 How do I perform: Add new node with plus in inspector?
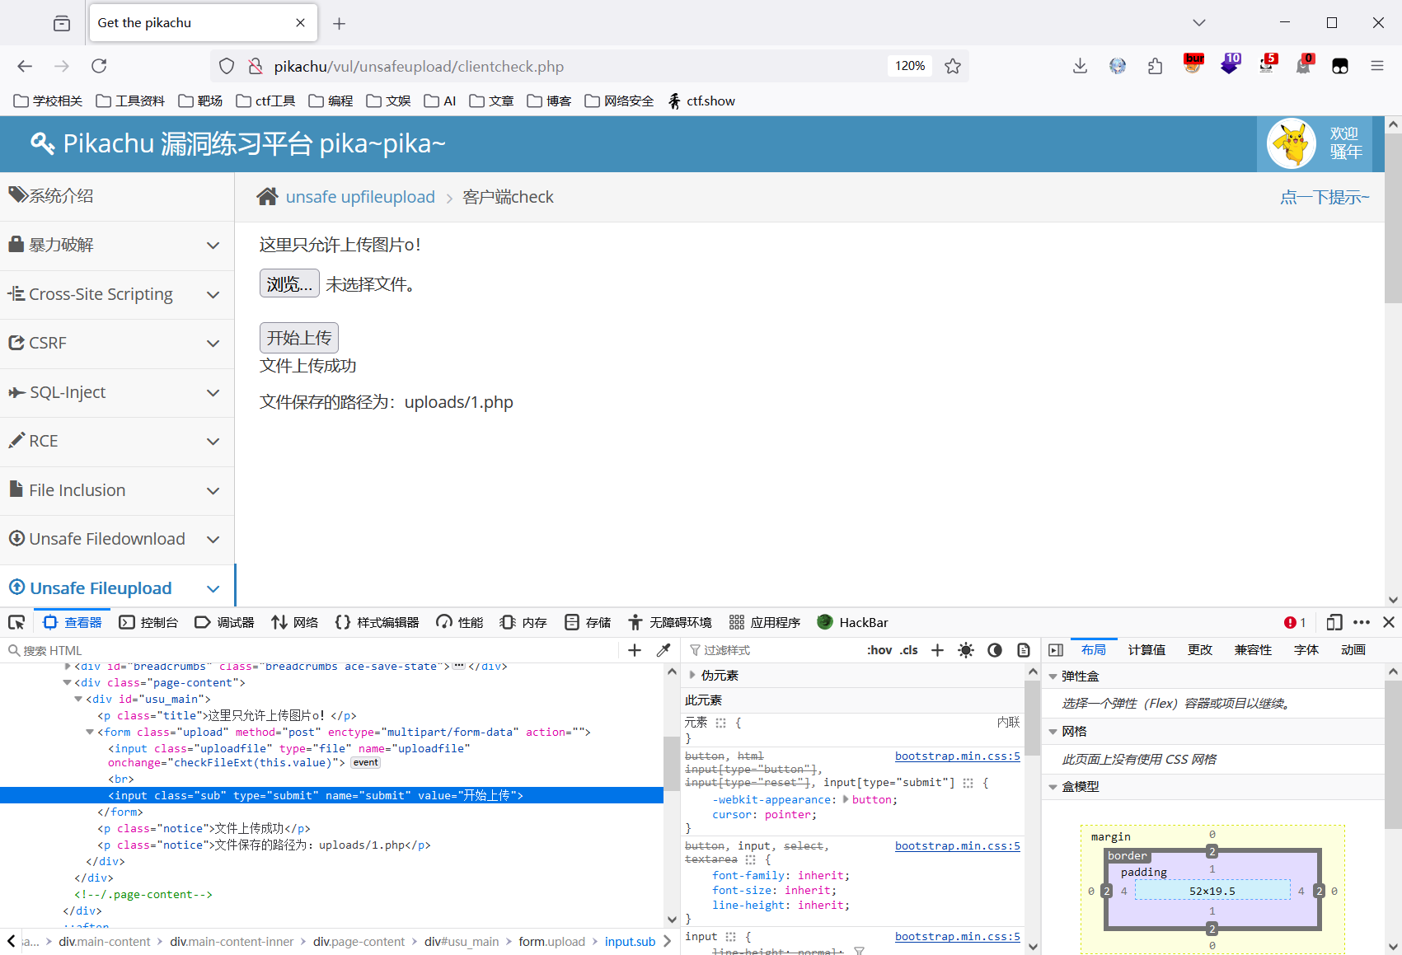coord(634,650)
